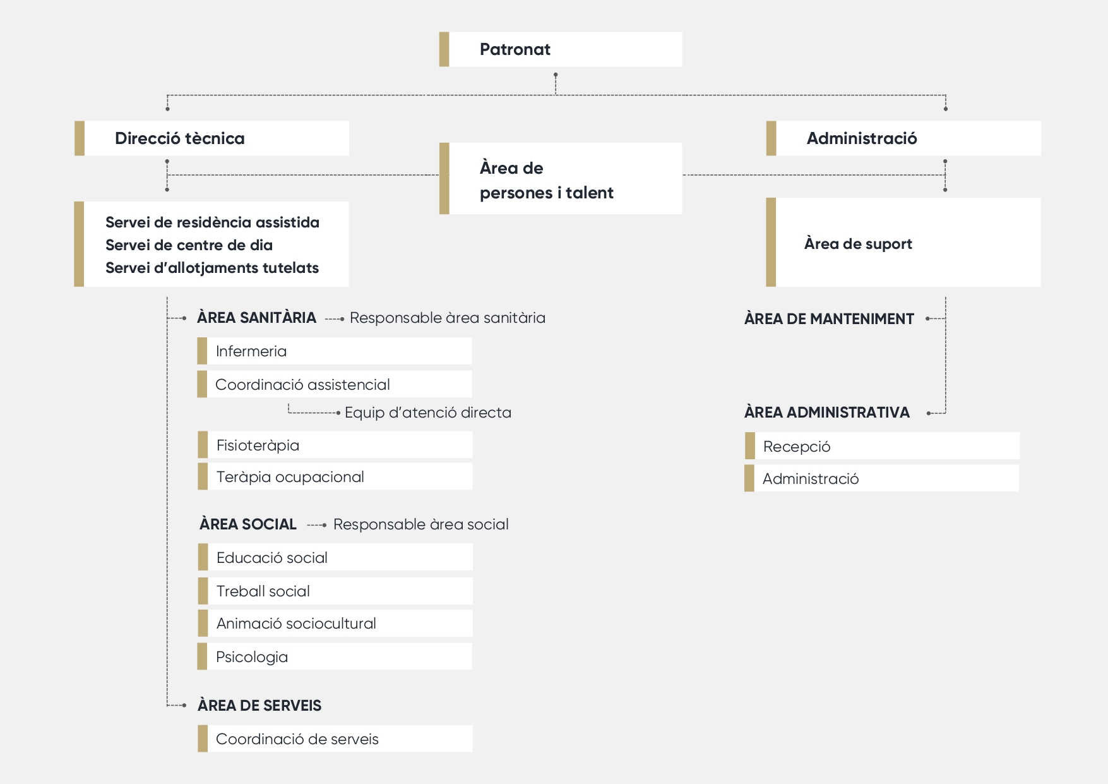The width and height of the screenshot is (1108, 784).
Task: Select the ÀREA DE MANTENIMENT heading
Action: pyautogui.click(x=828, y=319)
